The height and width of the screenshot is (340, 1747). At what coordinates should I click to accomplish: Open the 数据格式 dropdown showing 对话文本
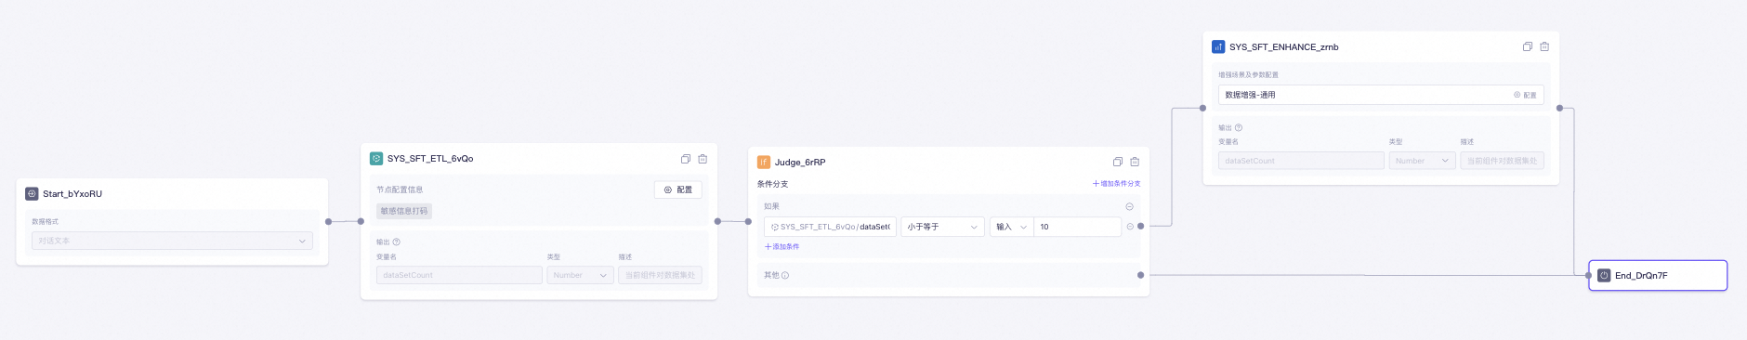(172, 241)
